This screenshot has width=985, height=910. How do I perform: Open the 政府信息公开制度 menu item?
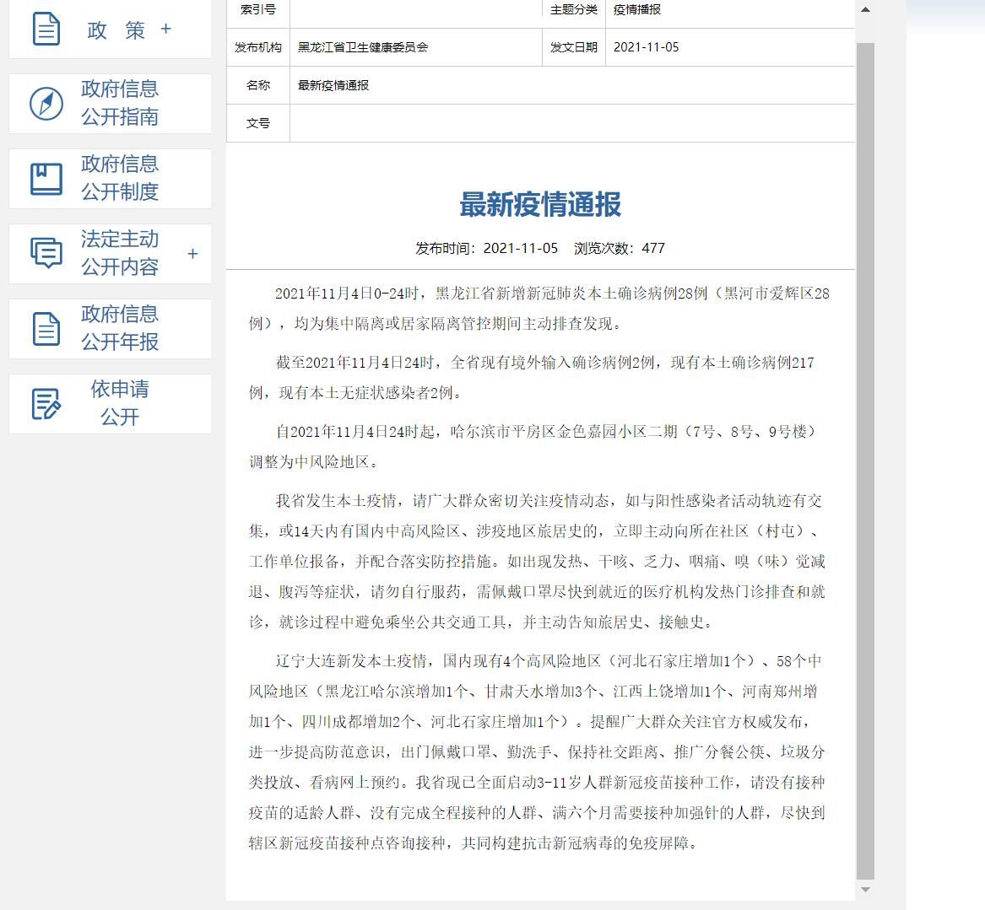click(120, 178)
